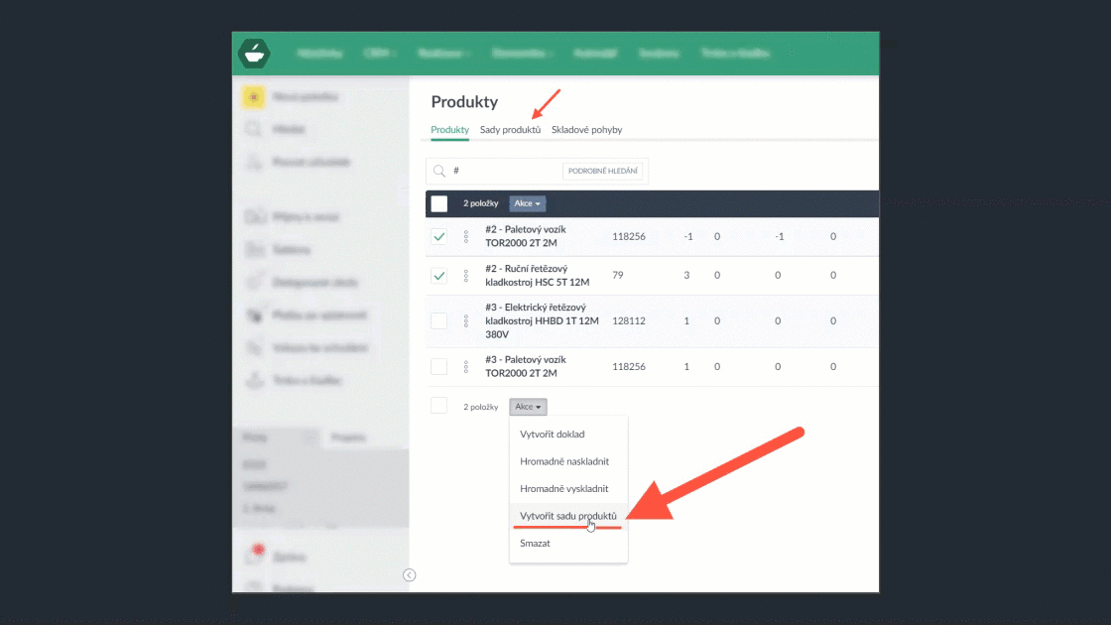
Task: Click dotted handle of #3 Elektrický řetězový kladkostroj
Action: pyautogui.click(x=466, y=321)
